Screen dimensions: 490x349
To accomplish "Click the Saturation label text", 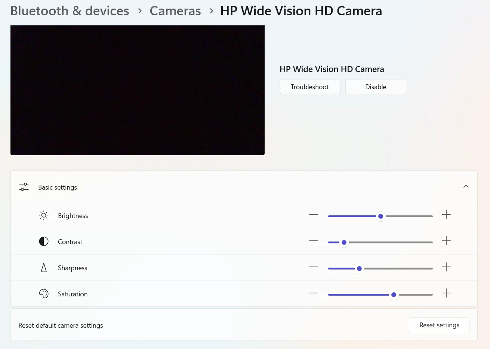I will pyautogui.click(x=73, y=294).
